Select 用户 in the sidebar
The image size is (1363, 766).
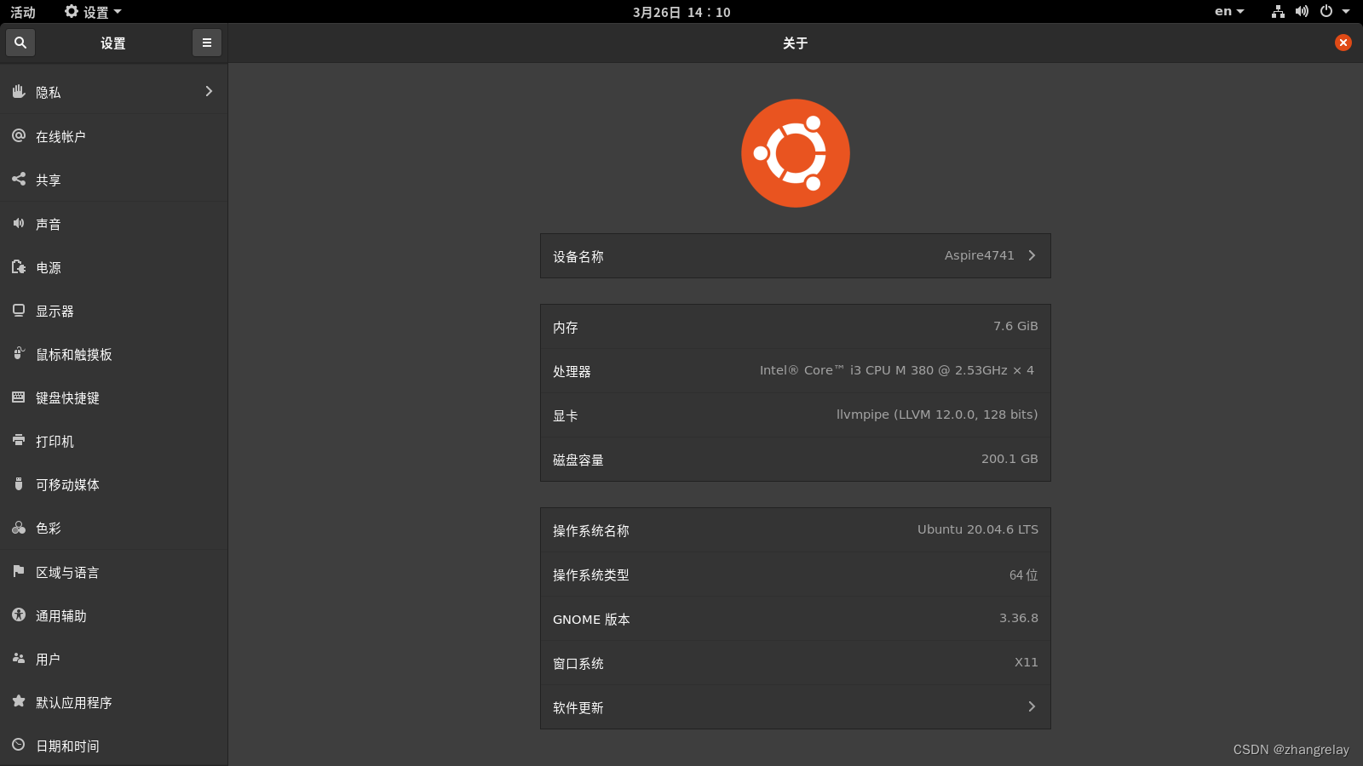click(114, 659)
